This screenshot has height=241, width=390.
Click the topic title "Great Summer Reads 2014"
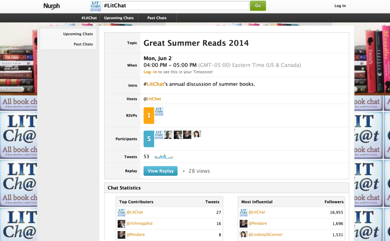[x=196, y=43]
